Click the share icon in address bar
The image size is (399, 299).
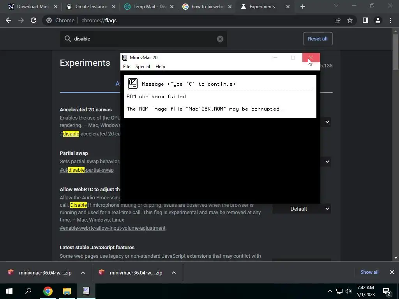(x=337, y=20)
